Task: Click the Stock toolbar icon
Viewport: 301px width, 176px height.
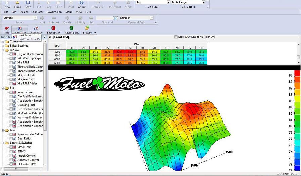Action: [128, 3]
